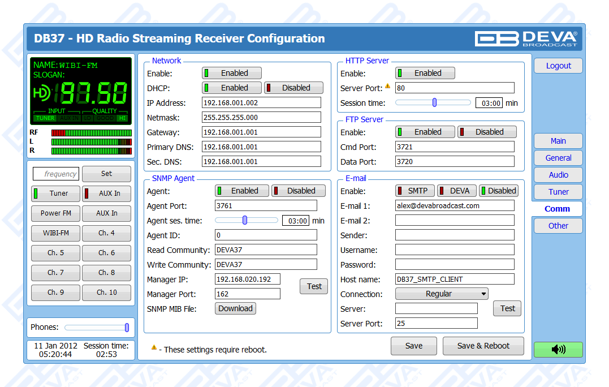Click the IP Address input field
Image resolution: width=609 pixels, height=387 pixels.
261,102
